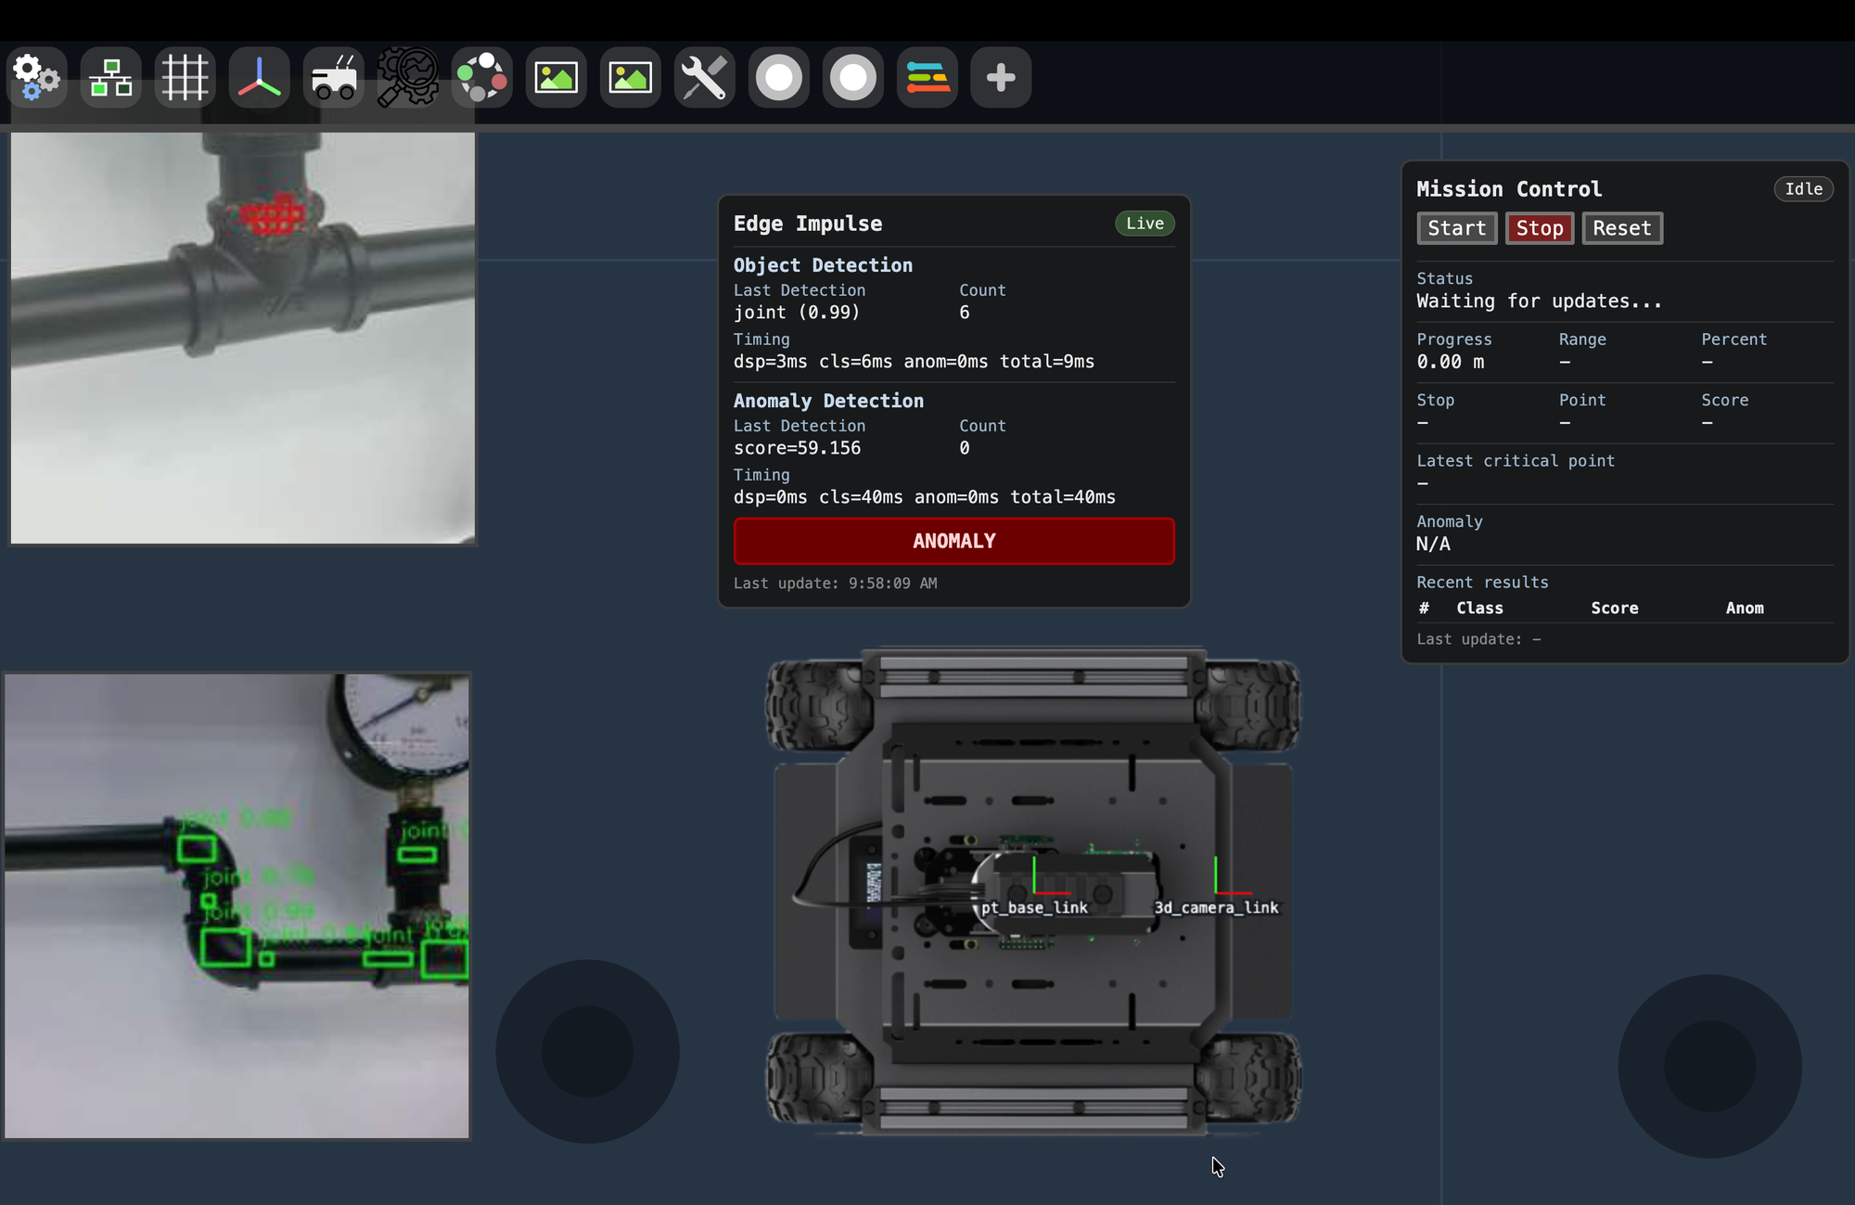
Task: Toggle the Live indicator on Edge Impulse
Action: [1144, 223]
